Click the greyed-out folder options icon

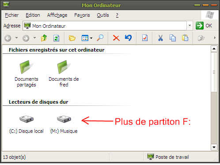point(201,38)
